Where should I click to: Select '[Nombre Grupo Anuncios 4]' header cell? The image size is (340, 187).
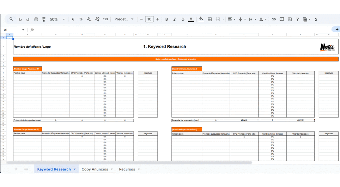[187, 129]
